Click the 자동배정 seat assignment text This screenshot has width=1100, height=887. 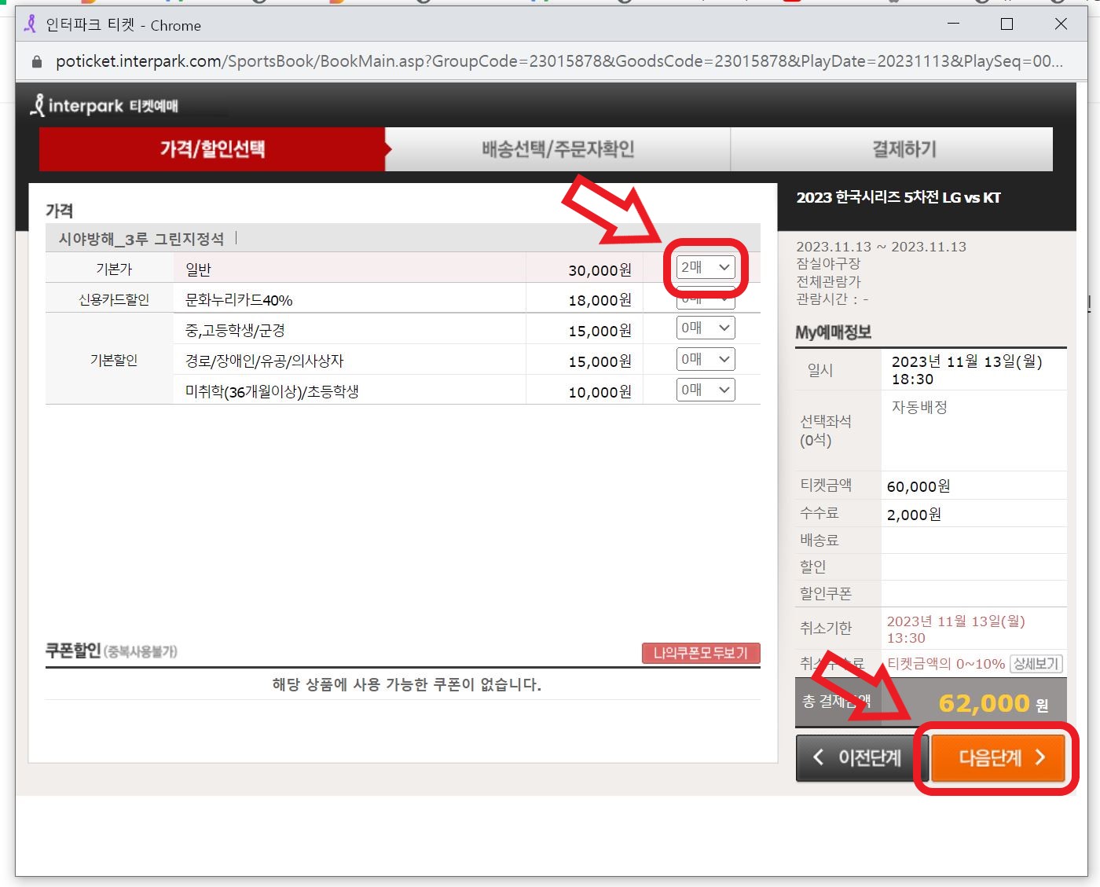(919, 407)
